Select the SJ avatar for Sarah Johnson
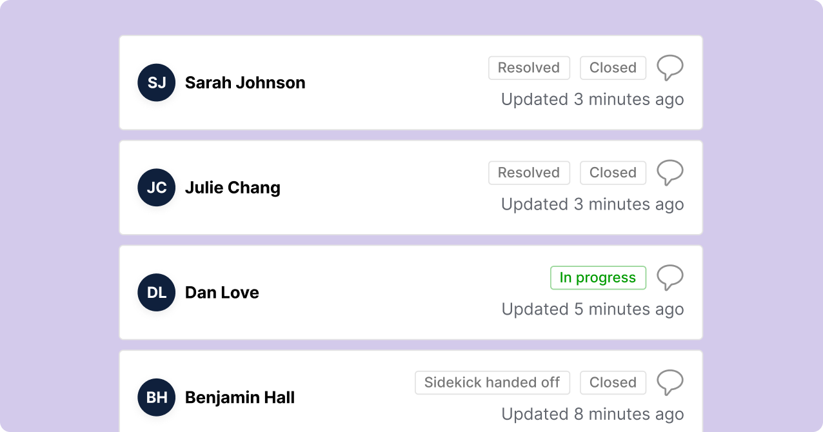The image size is (823, 432). coord(156,83)
